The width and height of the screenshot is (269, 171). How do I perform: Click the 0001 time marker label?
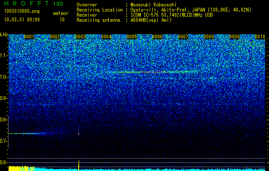click(x=29, y=37)
